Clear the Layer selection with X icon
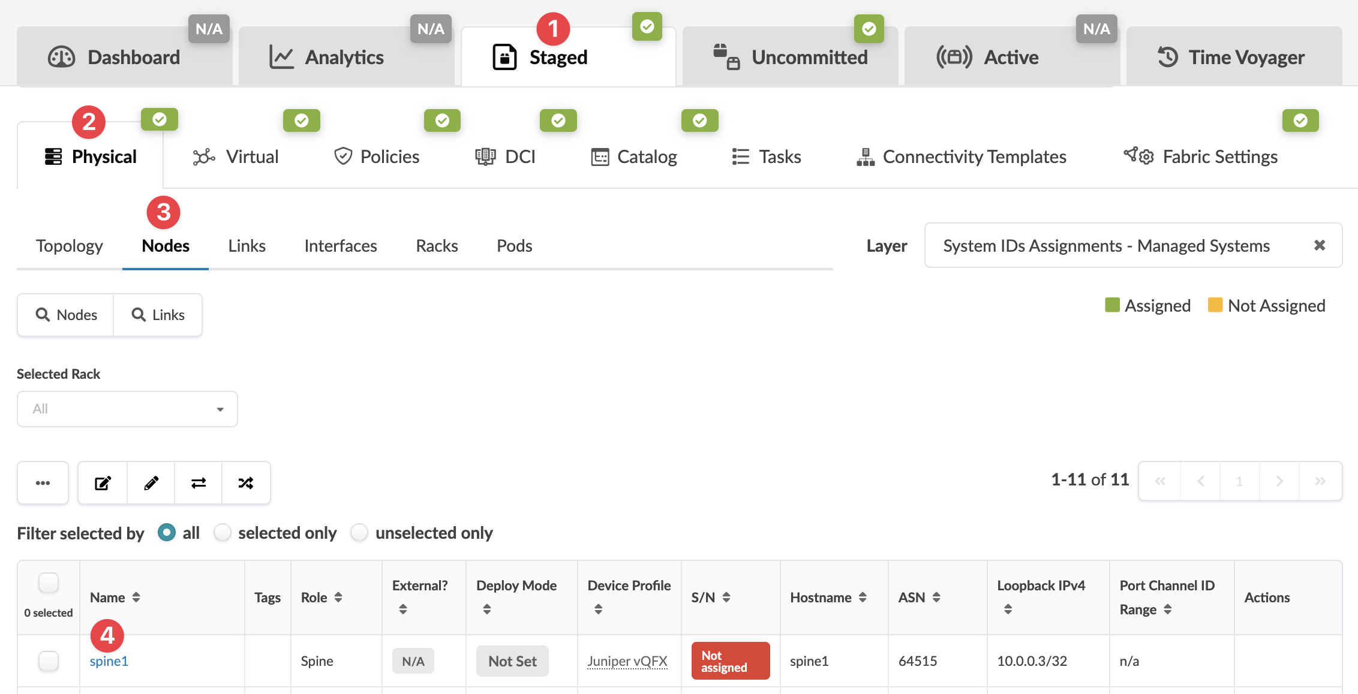Viewport: 1358px width, 694px height. pos(1319,245)
